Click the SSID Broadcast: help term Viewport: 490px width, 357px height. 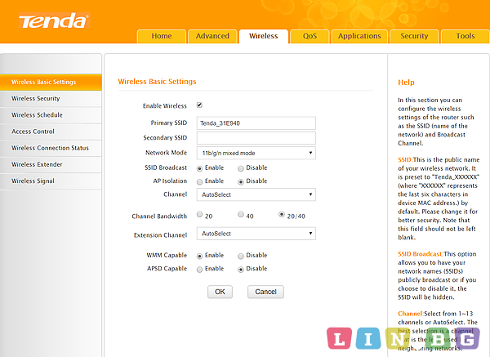pos(421,254)
